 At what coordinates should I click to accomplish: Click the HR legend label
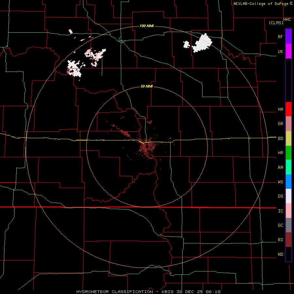point(280,153)
